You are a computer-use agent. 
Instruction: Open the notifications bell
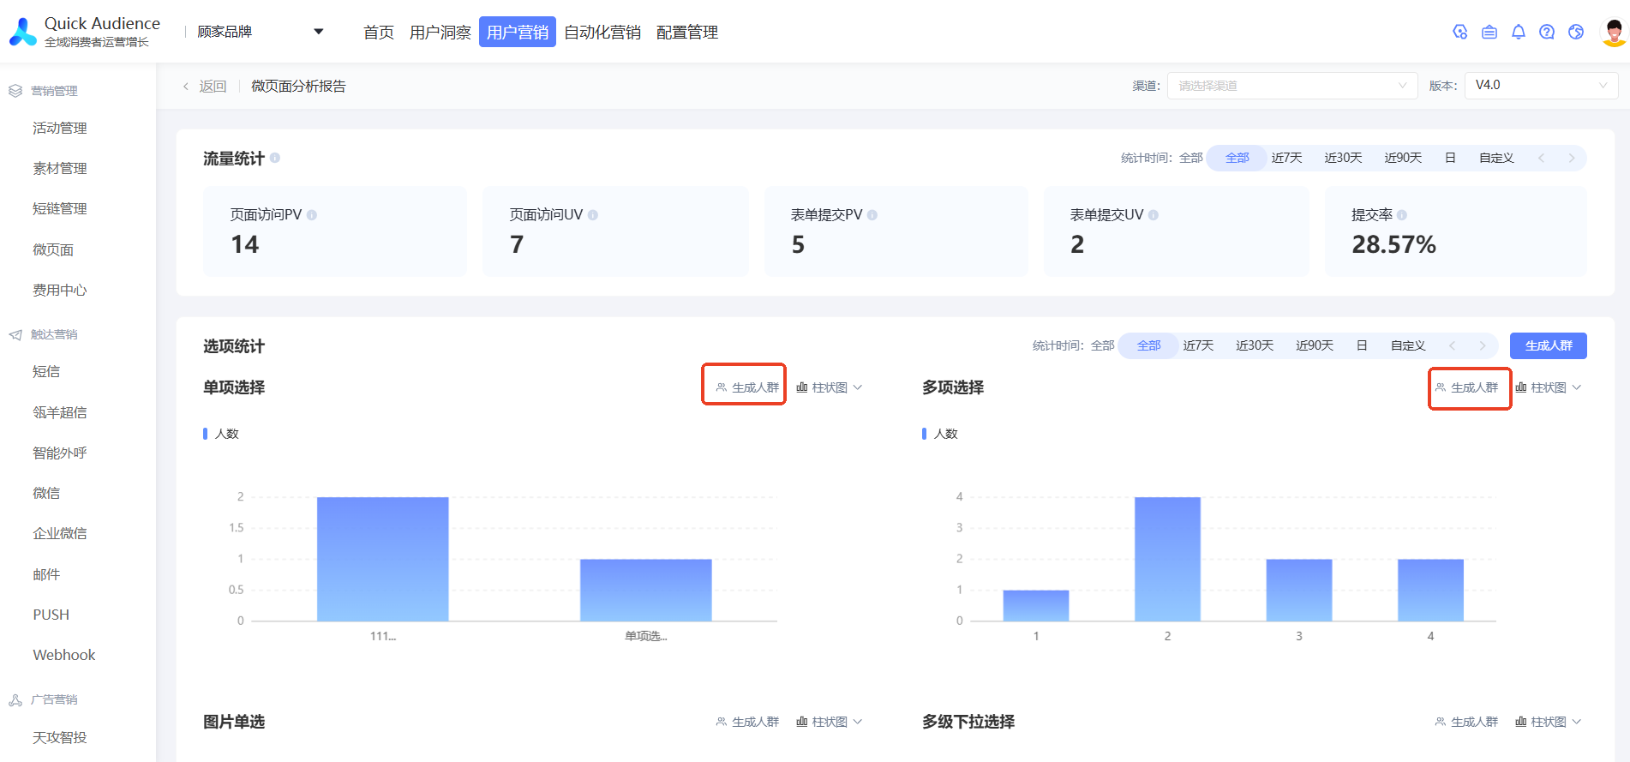point(1519,32)
